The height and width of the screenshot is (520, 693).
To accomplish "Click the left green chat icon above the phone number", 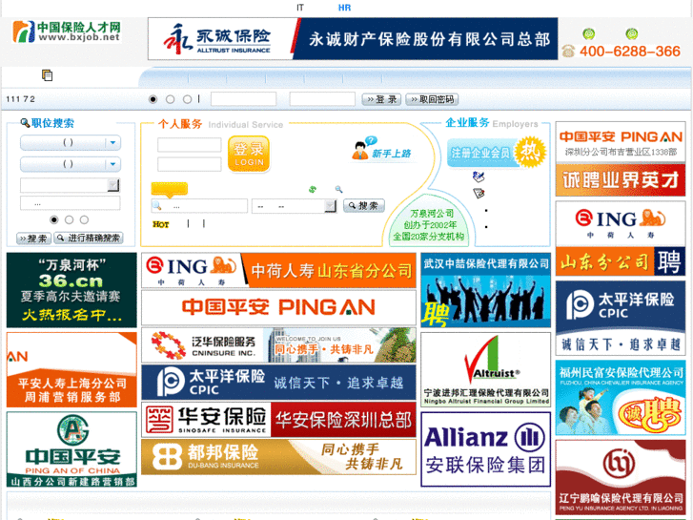I will point(588,33).
